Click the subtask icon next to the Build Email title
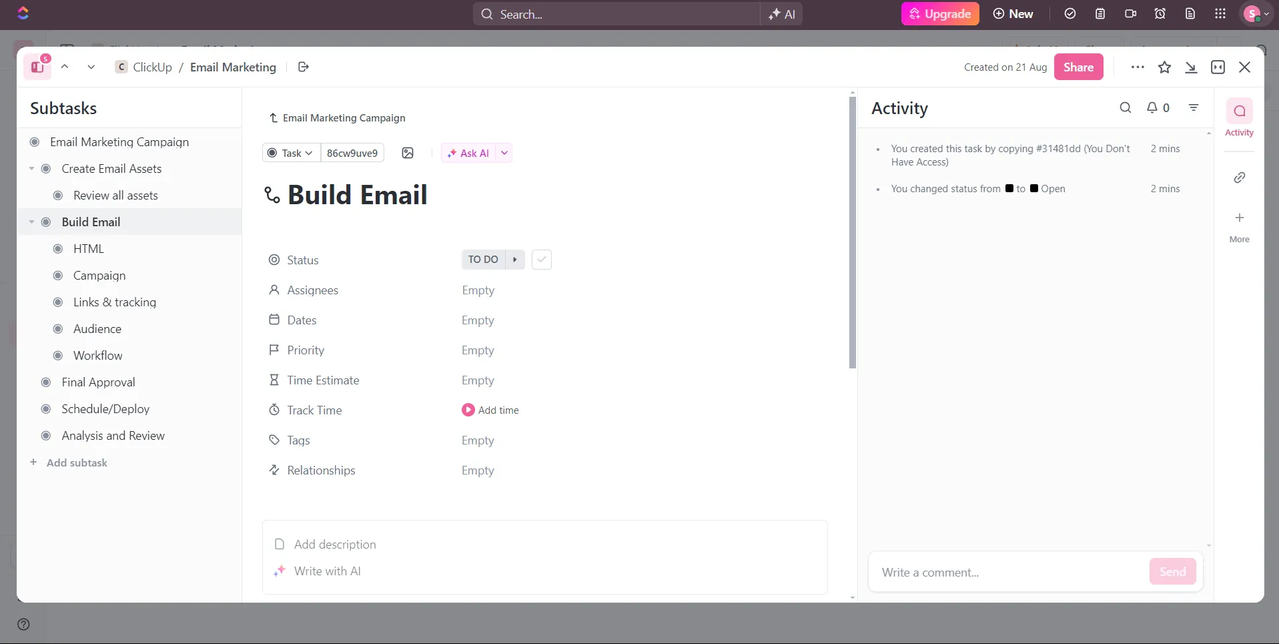The height and width of the screenshot is (644, 1279). tap(272, 195)
